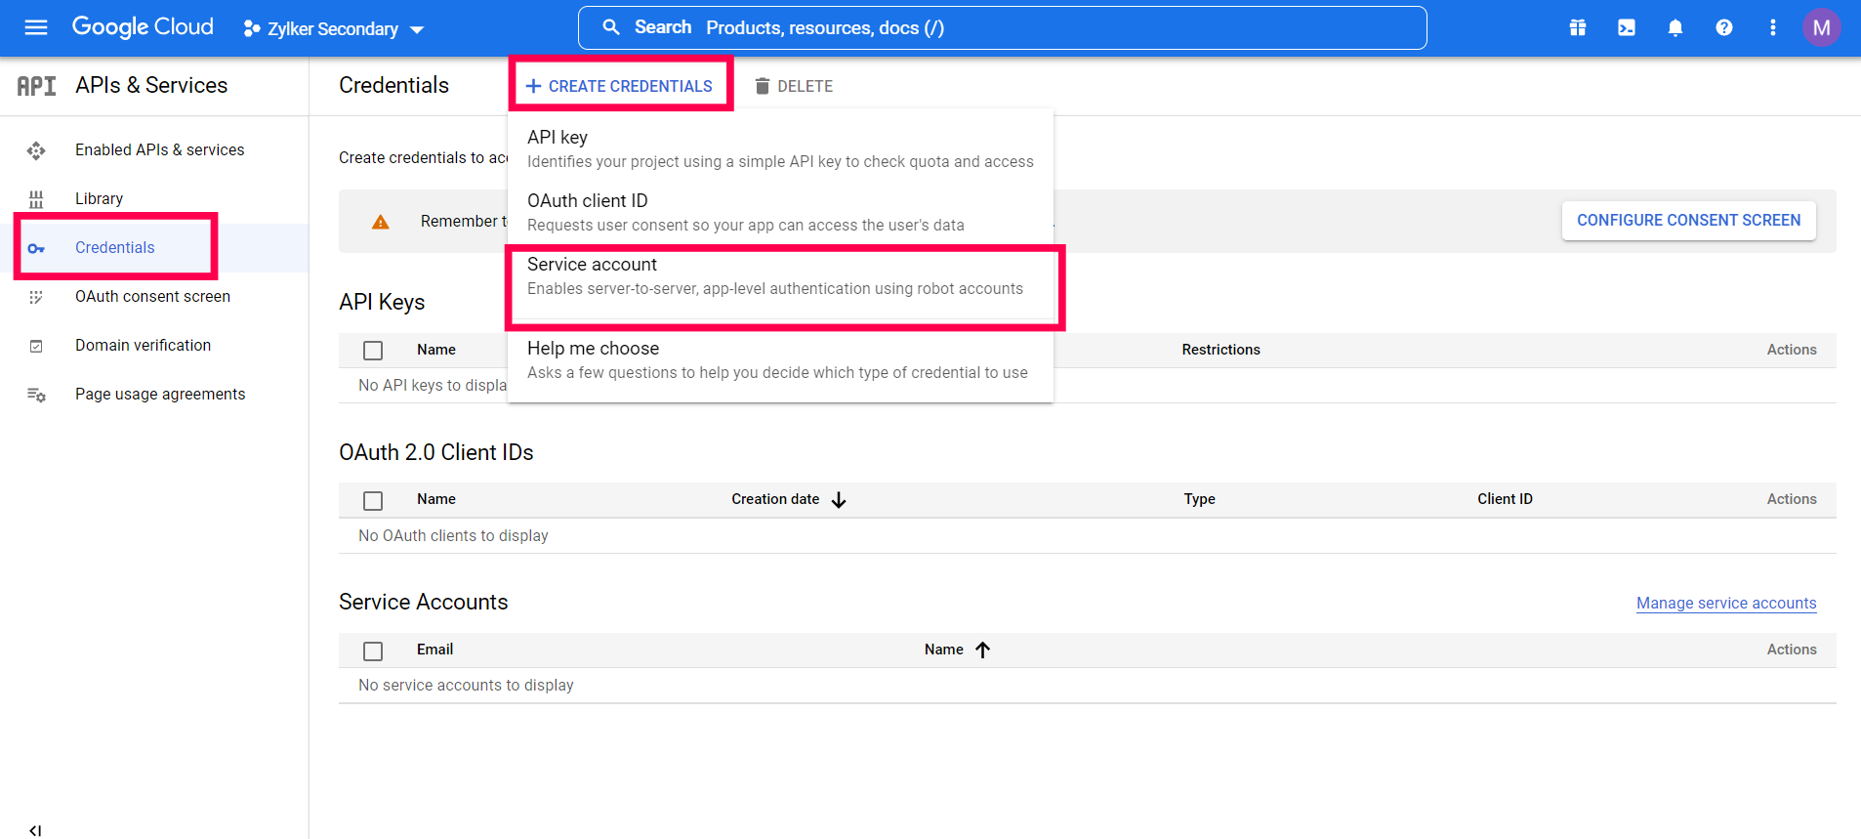Choose Service account option
The width and height of the screenshot is (1861, 839).
pos(780,275)
